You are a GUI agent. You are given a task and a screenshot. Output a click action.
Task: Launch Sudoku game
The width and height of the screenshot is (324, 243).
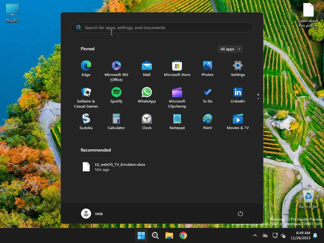(x=86, y=122)
